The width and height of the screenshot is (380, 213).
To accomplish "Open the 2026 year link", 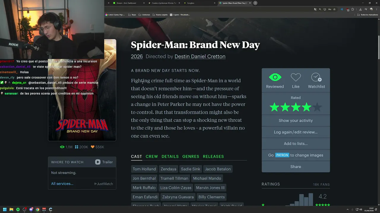I will (x=137, y=57).
